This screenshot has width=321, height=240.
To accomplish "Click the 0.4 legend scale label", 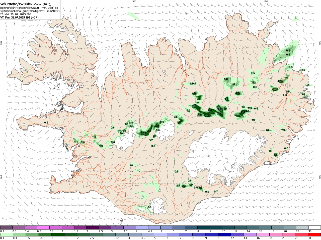I will pos(27,231).
